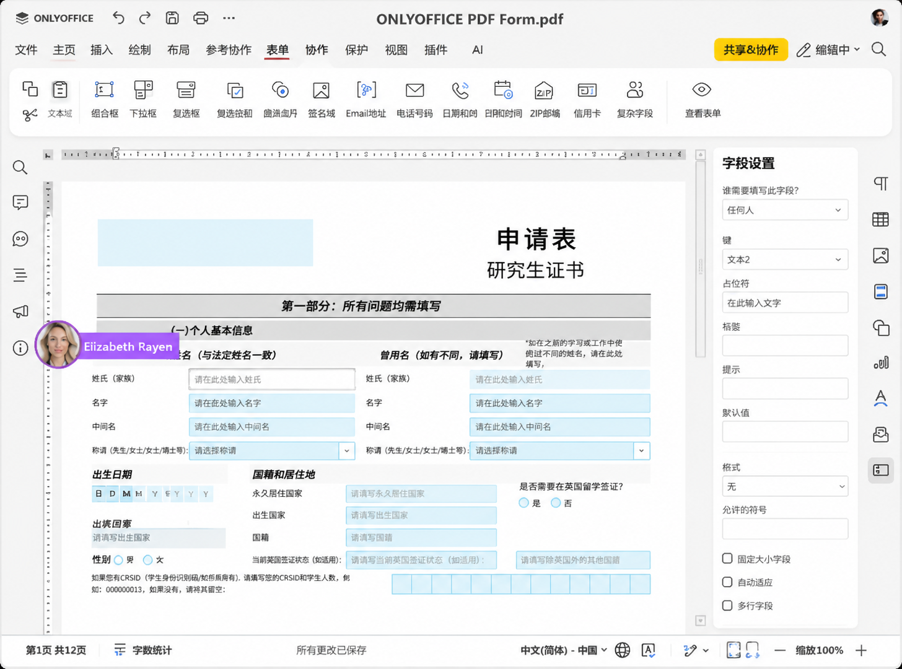Click the zoom in plus button
This screenshot has width=902, height=669.
pyautogui.click(x=861, y=650)
